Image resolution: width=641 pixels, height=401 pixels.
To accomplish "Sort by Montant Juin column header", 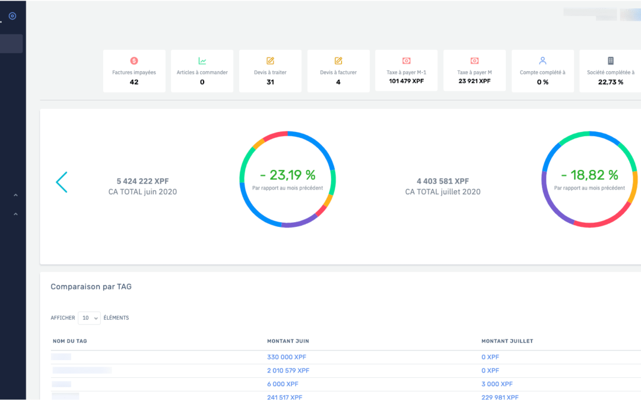I will pyautogui.click(x=288, y=341).
